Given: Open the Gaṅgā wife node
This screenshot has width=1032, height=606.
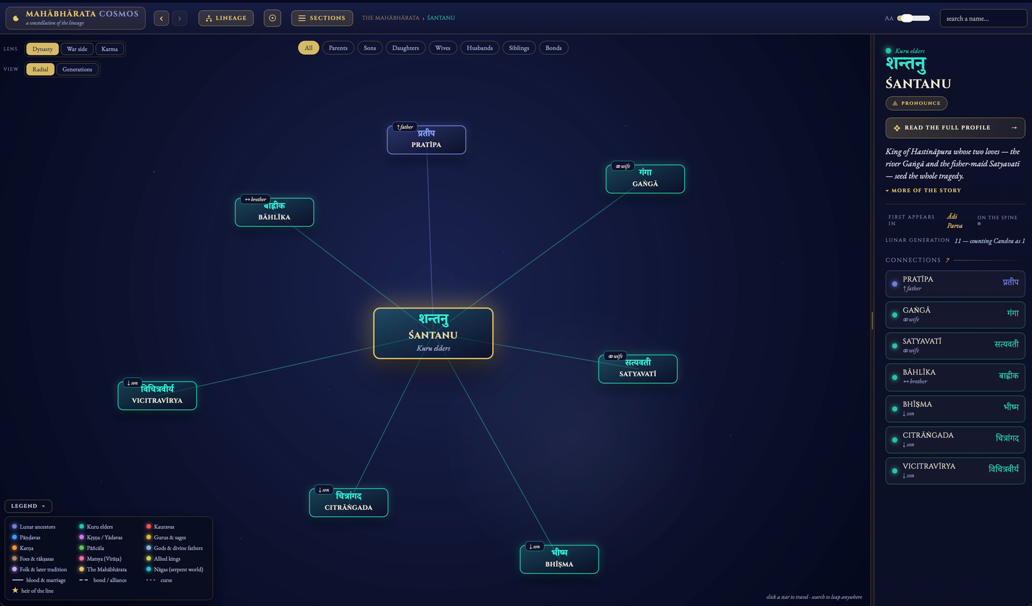Looking at the screenshot, I should (x=645, y=179).
